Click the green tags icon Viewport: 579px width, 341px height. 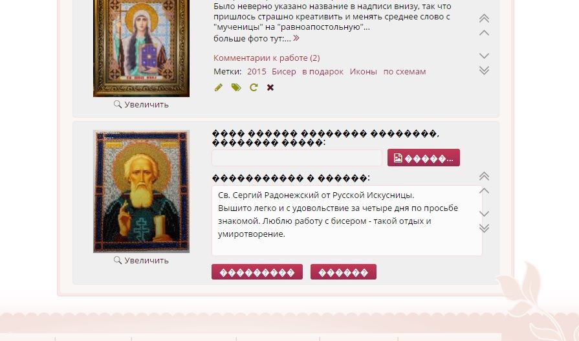(236, 87)
